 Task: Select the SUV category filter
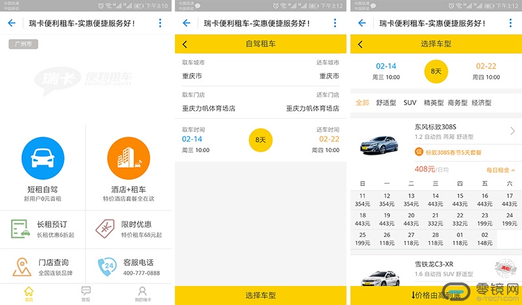click(410, 103)
